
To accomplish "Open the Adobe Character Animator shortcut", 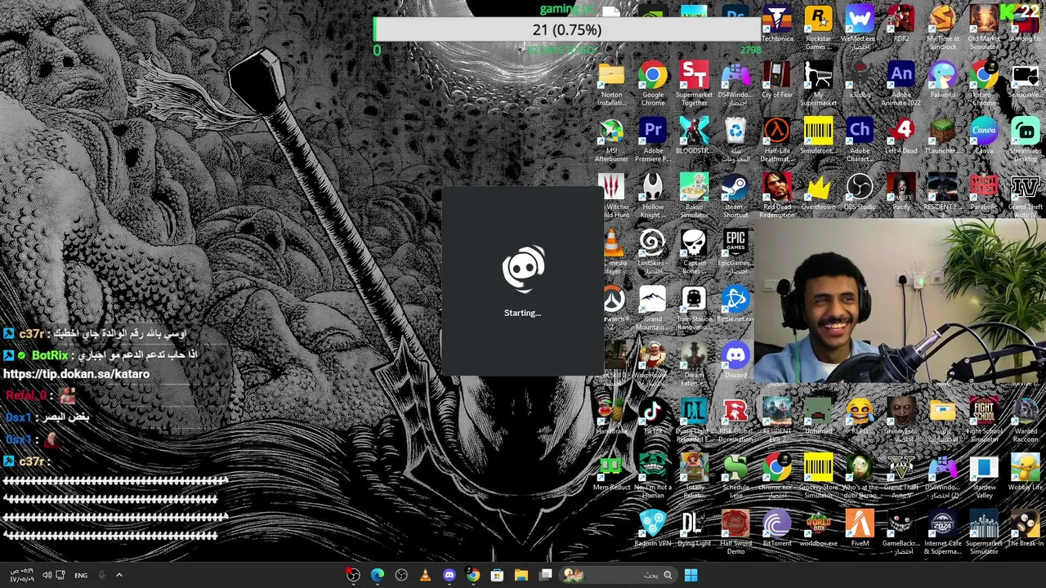I will pyautogui.click(x=860, y=139).
